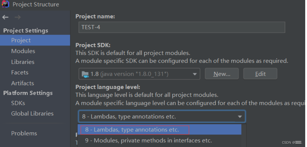
Task: Click the forward navigation arrow
Action: point(18,17)
